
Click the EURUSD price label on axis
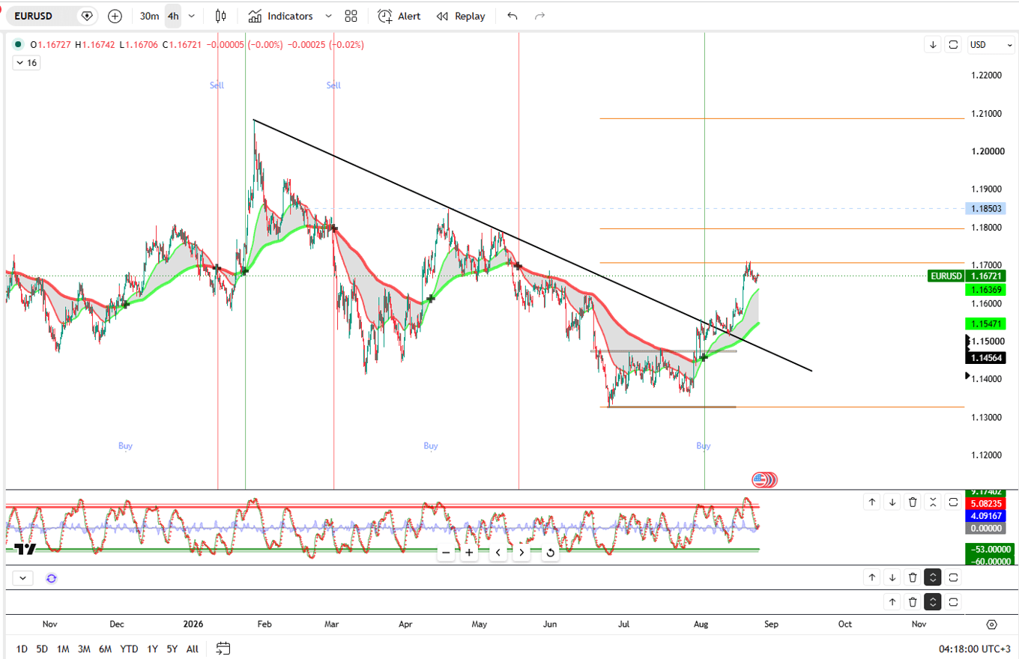(946, 276)
